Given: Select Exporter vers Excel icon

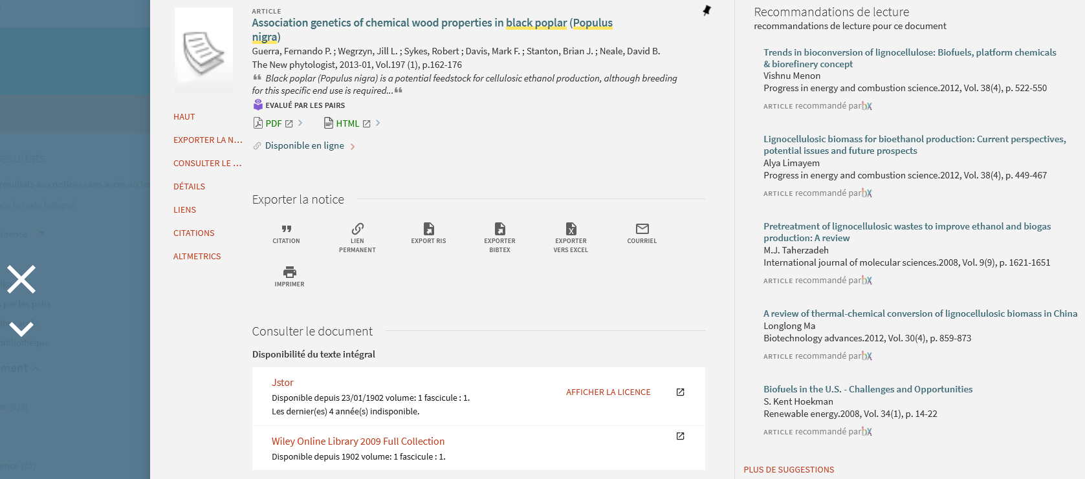Looking at the screenshot, I should click(x=571, y=229).
